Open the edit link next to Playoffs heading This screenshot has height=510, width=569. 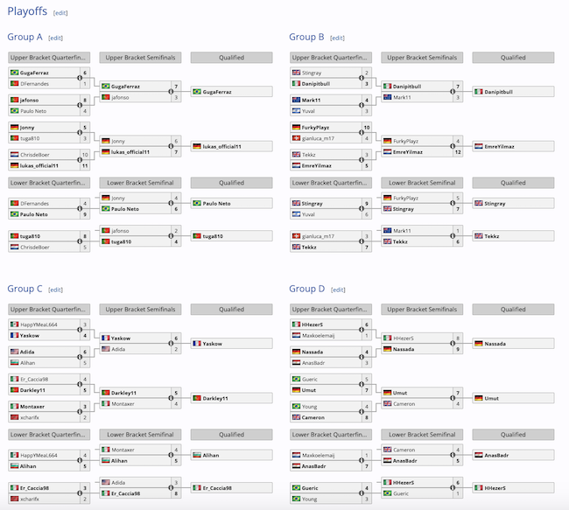[x=60, y=14]
